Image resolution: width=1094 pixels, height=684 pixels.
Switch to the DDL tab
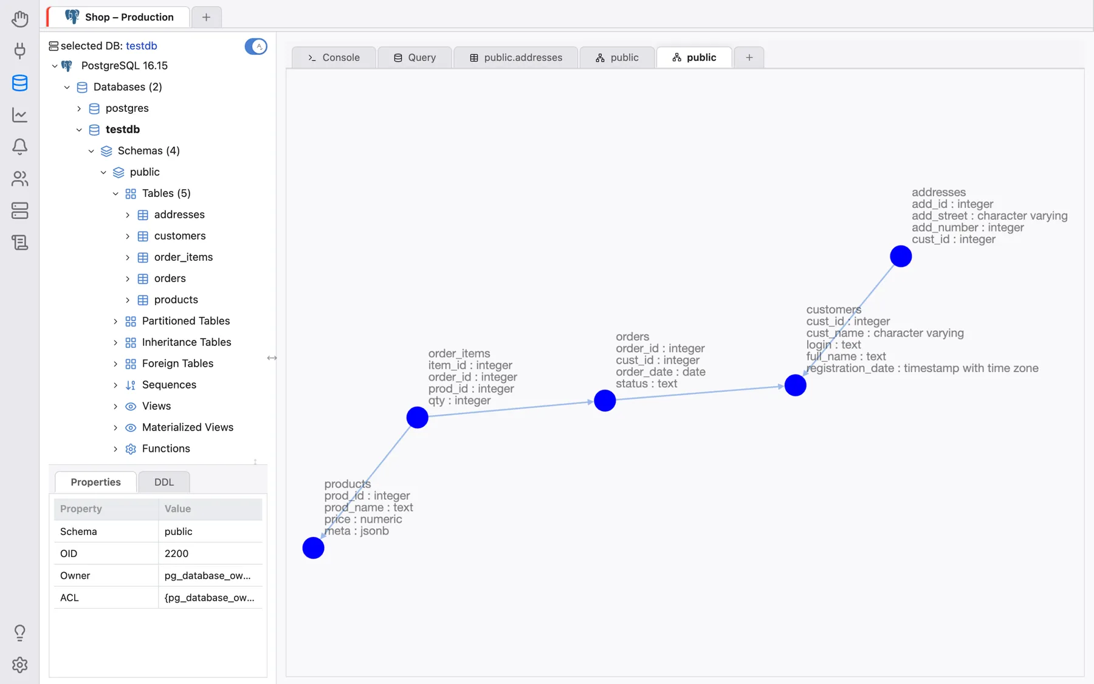164,482
